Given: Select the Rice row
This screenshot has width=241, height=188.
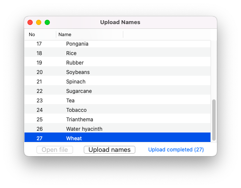Looking at the screenshot, I should click(x=117, y=53).
